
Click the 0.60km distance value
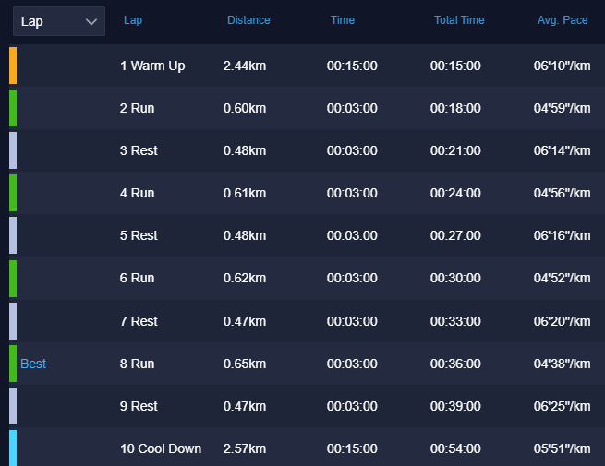(x=245, y=108)
